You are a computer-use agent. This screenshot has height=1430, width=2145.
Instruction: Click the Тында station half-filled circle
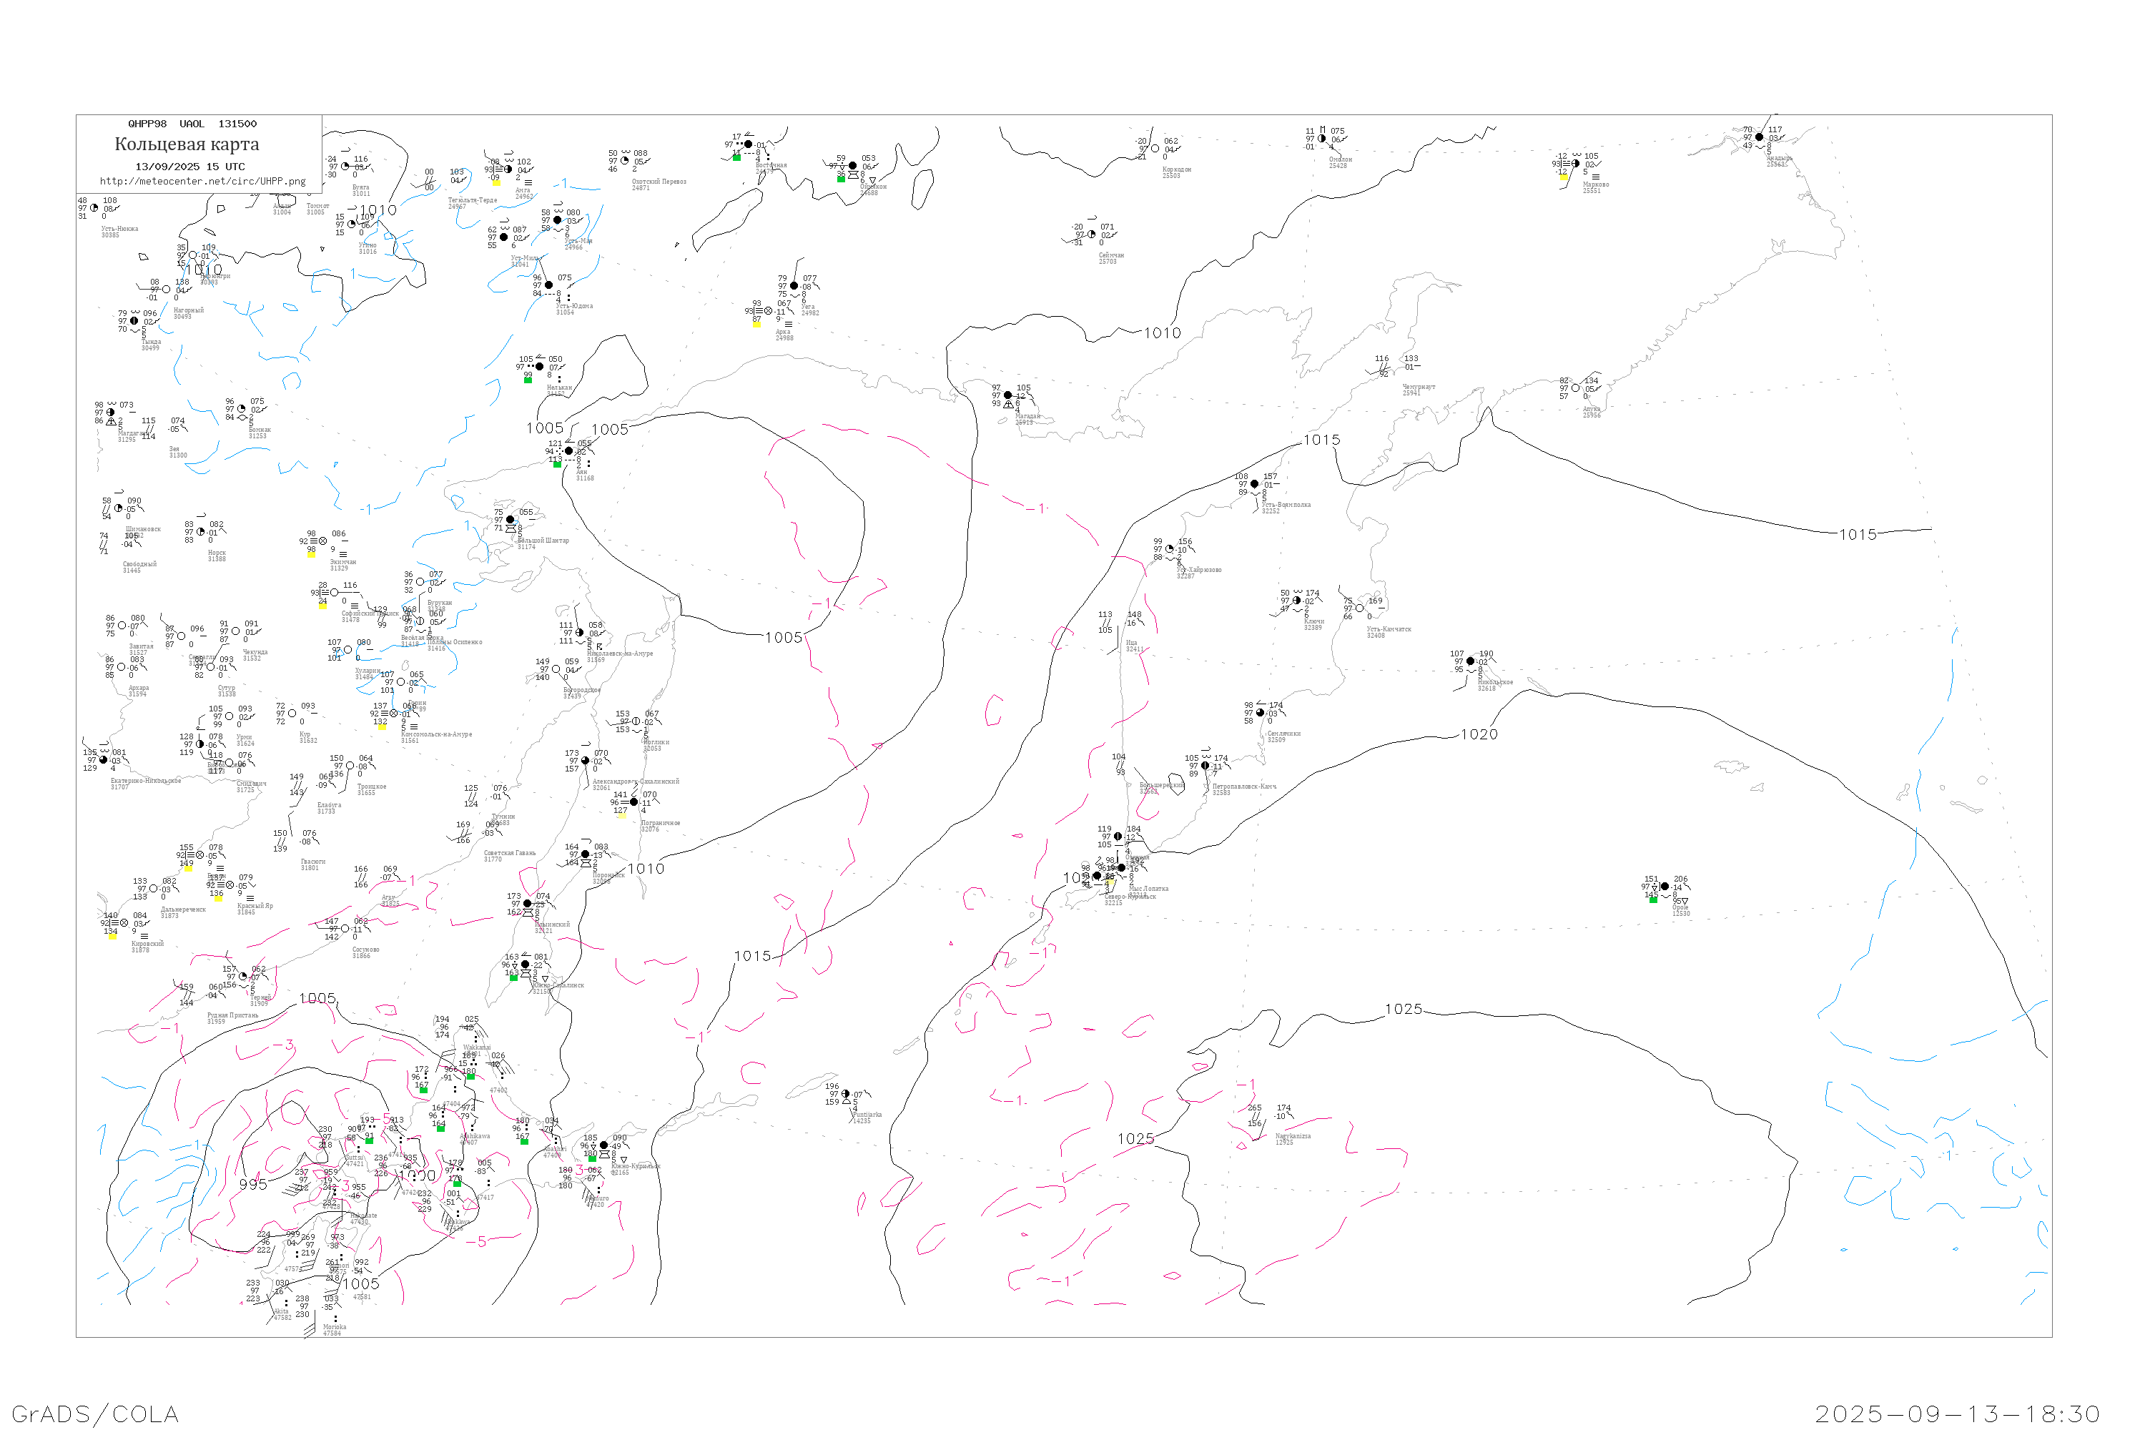134,321
